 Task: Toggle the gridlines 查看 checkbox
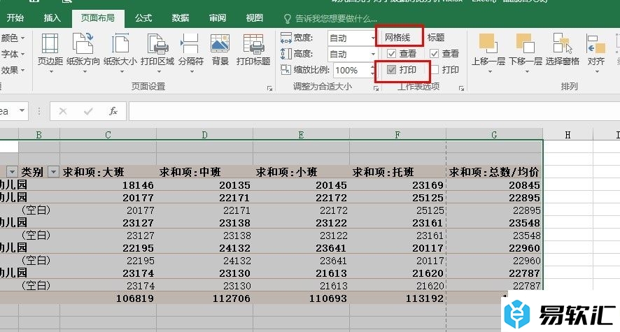tap(392, 54)
